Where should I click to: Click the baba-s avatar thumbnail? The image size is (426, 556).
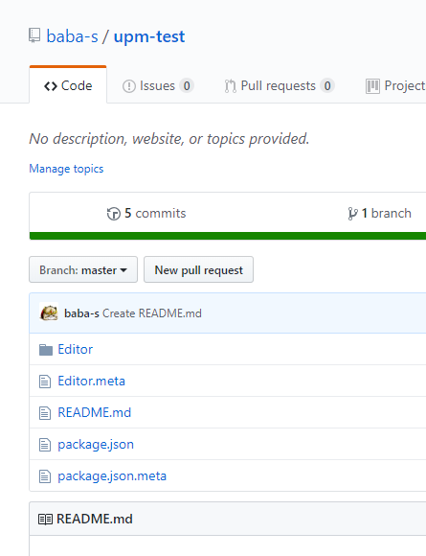tap(49, 313)
